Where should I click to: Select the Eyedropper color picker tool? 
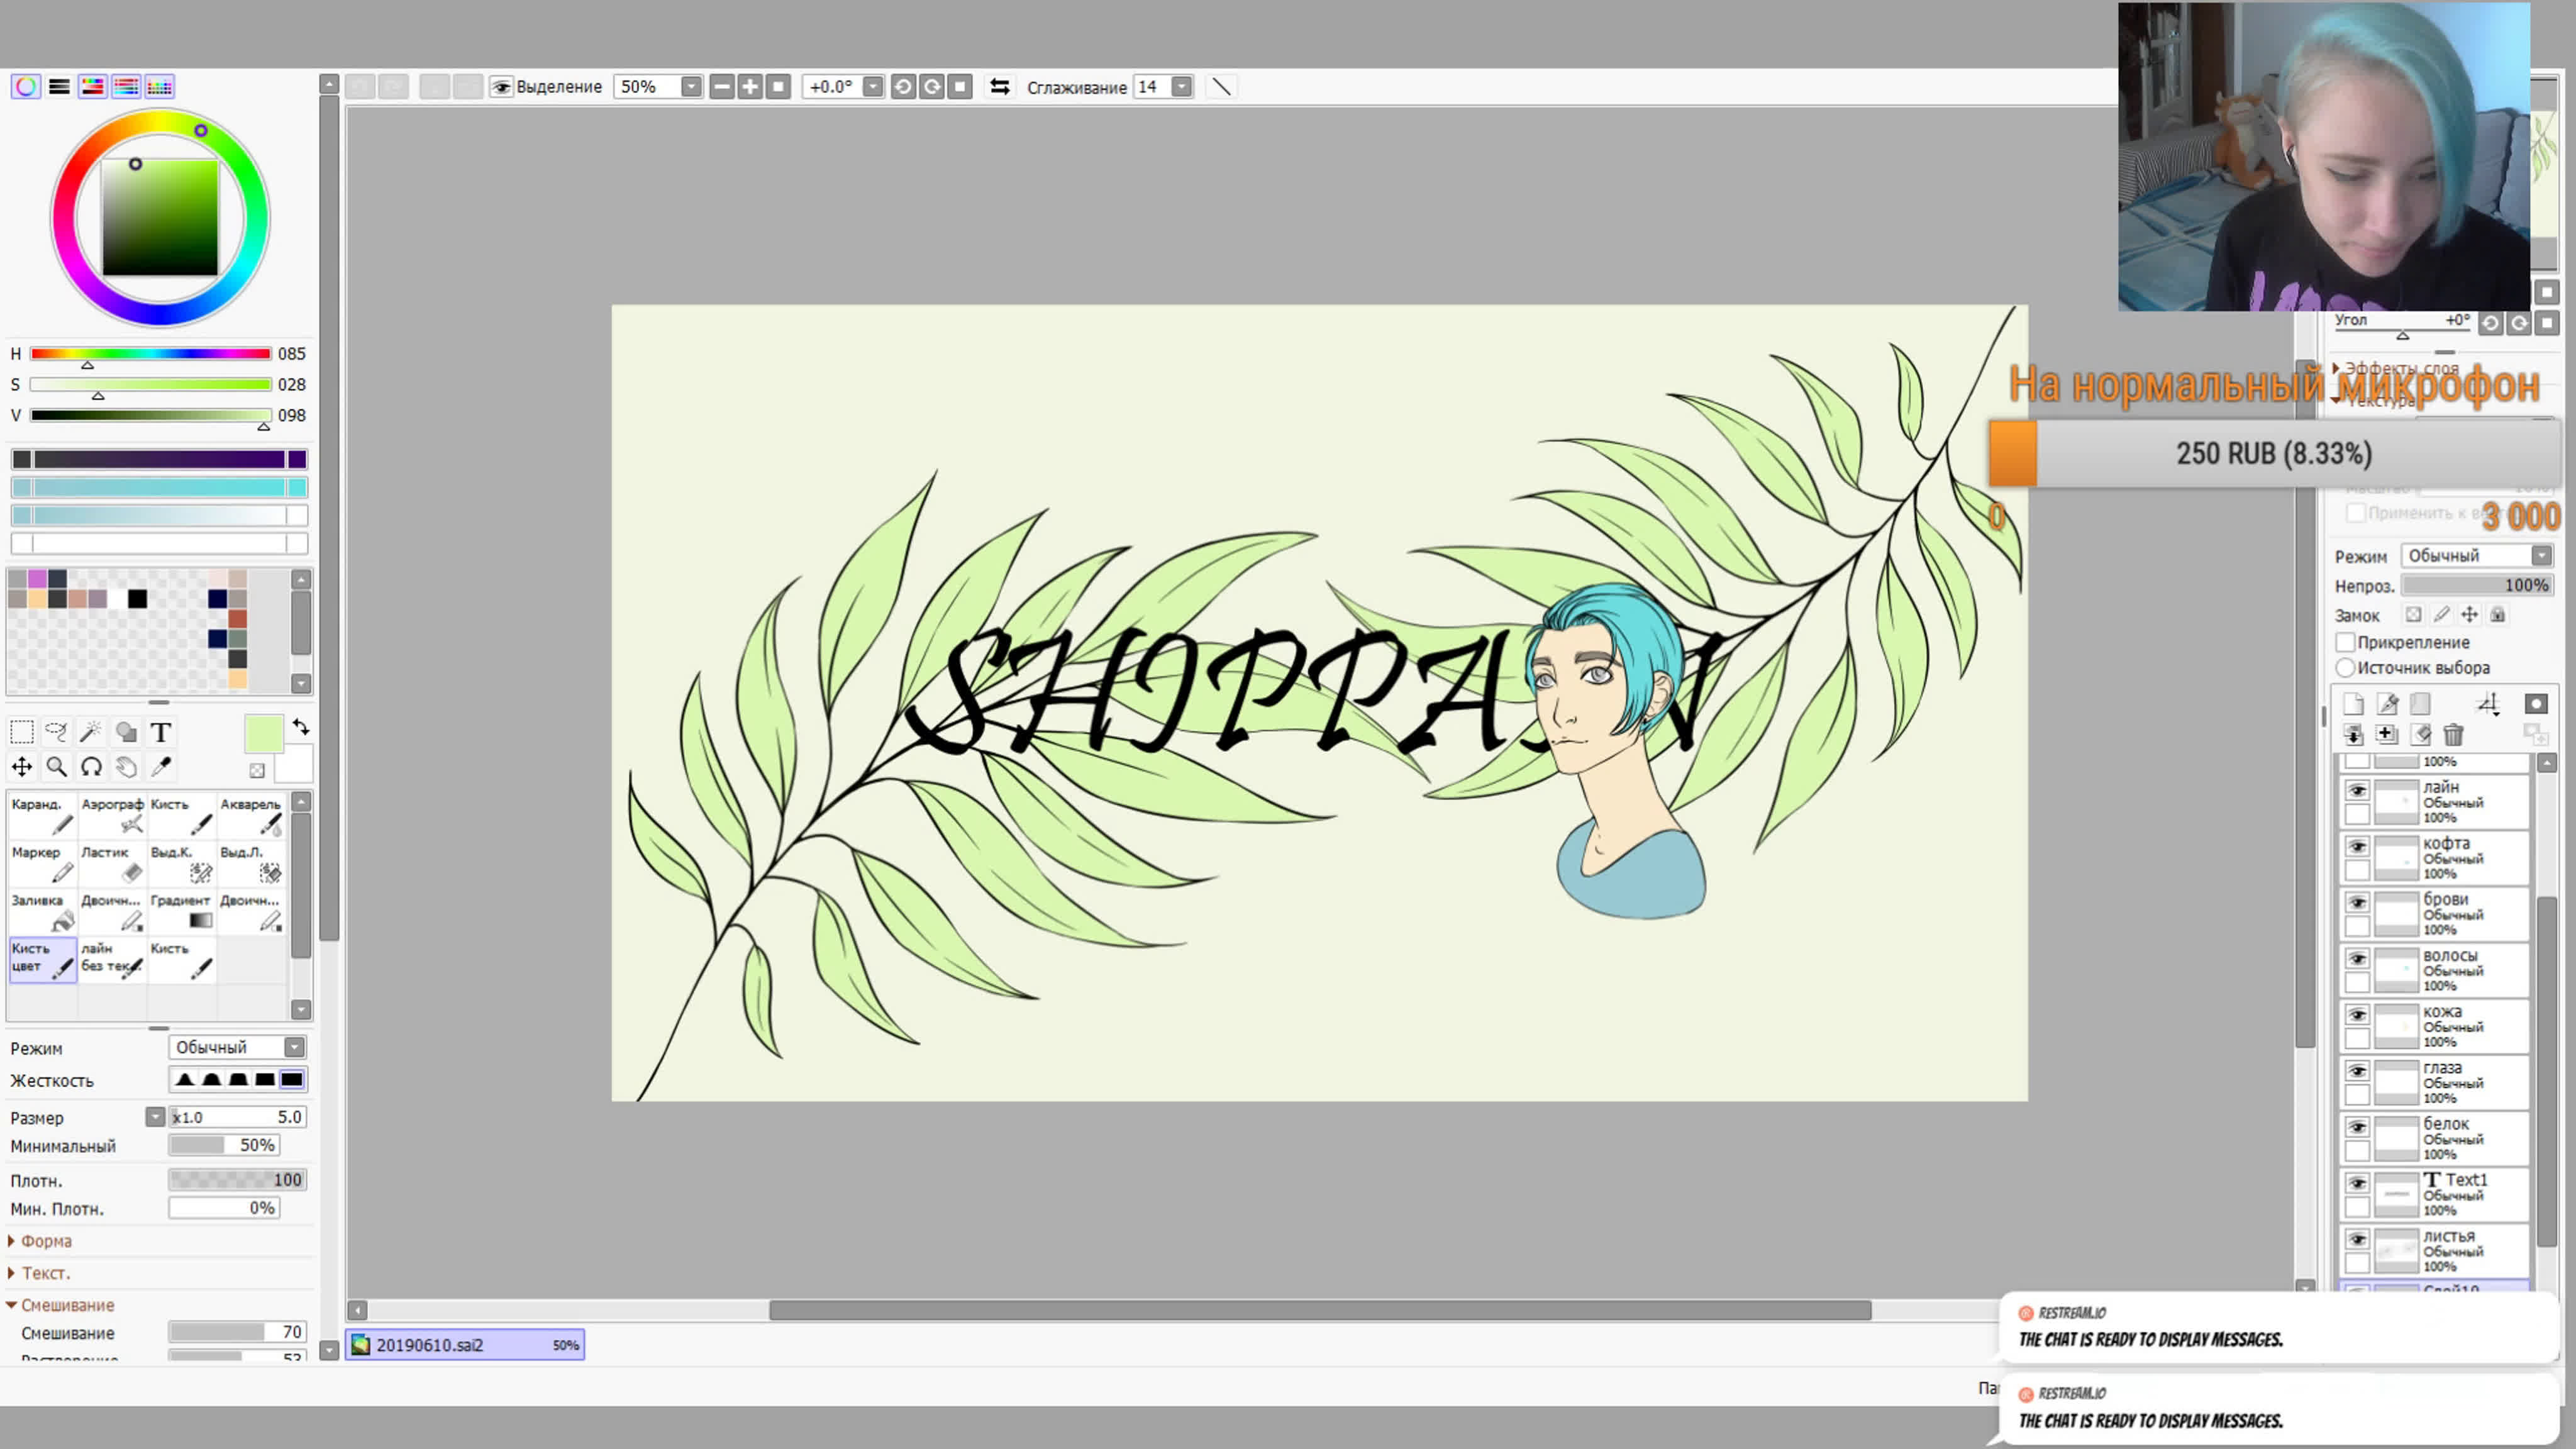(x=160, y=767)
